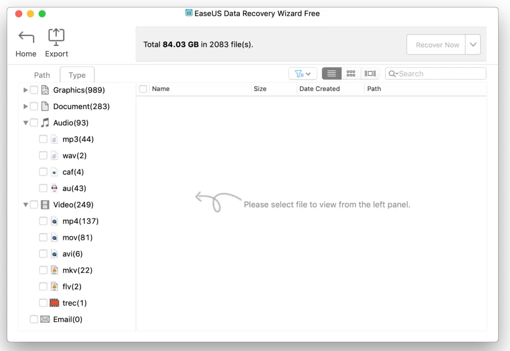Switch to cover flow preview view
Screen dimensions: 510x351
pos(370,74)
